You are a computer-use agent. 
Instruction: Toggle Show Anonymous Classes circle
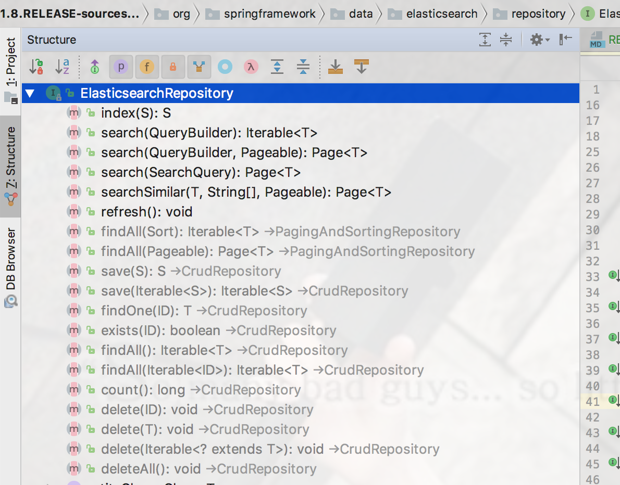tap(225, 67)
